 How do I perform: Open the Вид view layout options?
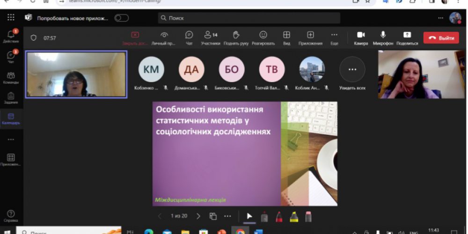pyautogui.click(x=286, y=37)
